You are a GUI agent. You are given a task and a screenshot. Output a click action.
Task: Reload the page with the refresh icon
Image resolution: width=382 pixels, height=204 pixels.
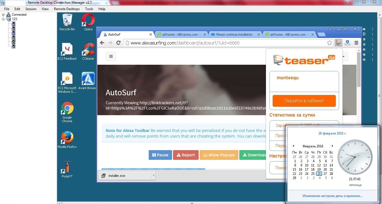[x=118, y=43]
